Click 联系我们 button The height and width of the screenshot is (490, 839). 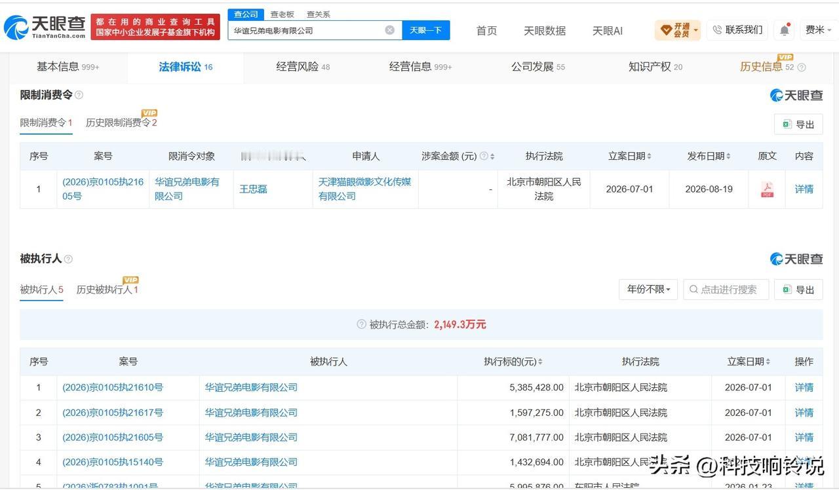coord(737,30)
